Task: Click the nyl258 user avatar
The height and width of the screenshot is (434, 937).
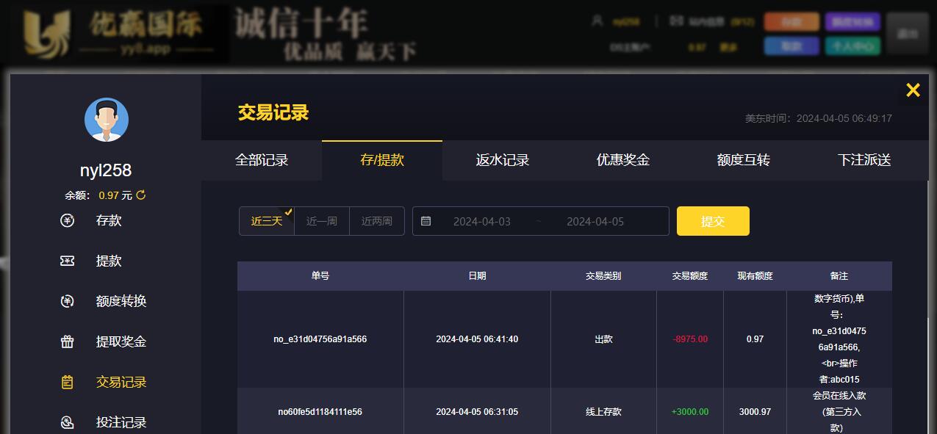Action: click(107, 120)
